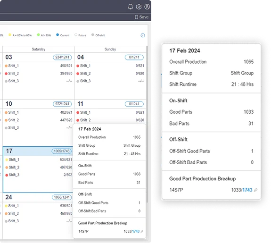Select Shift_1 row showing 0/621 on day 04

pyautogui.click(x=110, y=66)
